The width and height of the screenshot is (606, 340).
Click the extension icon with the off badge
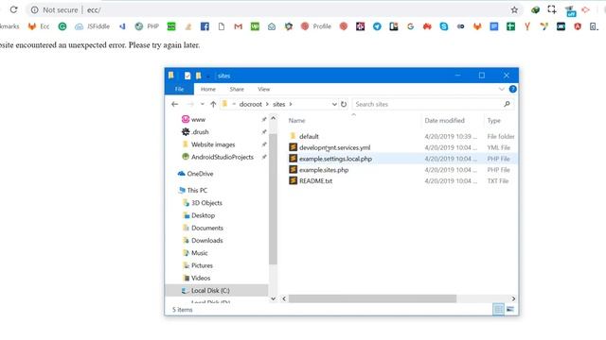tap(570, 10)
